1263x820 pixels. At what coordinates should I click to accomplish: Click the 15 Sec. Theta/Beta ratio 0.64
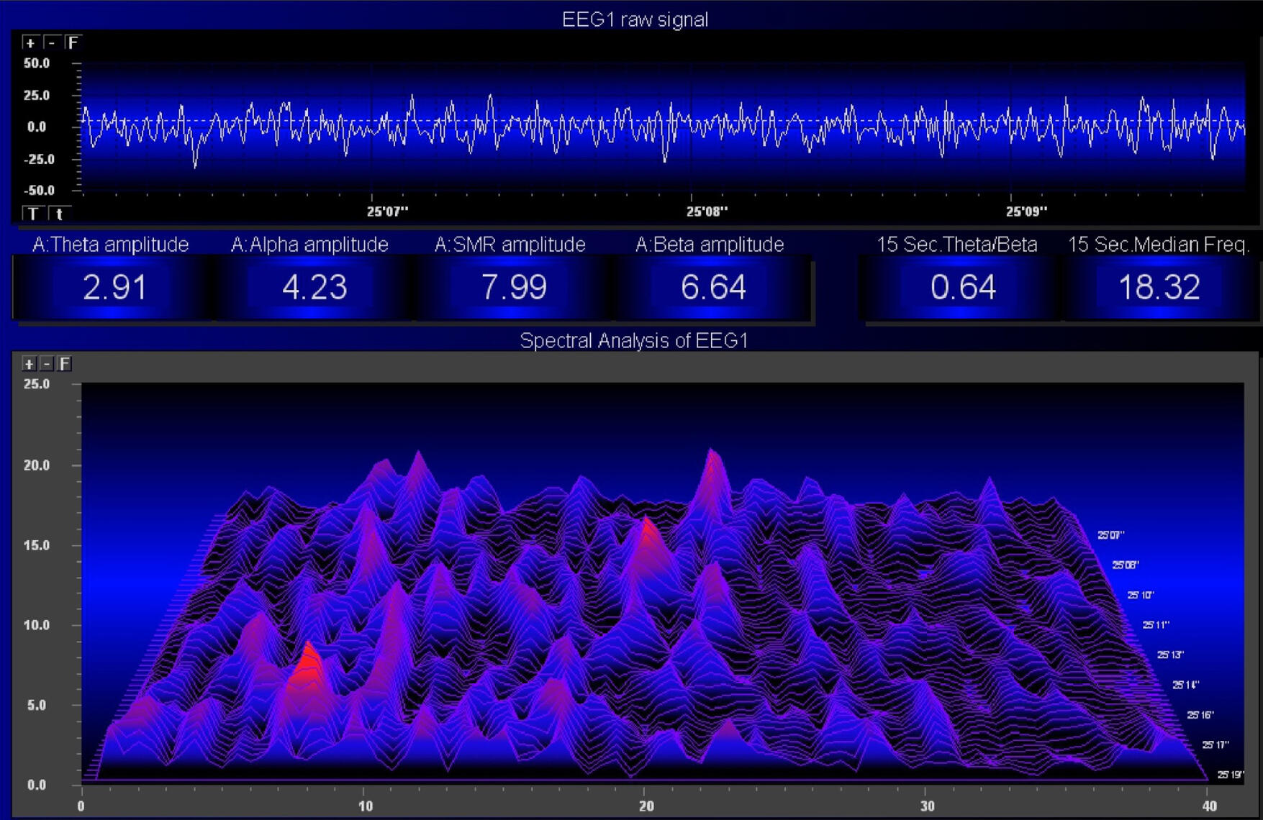[963, 288]
